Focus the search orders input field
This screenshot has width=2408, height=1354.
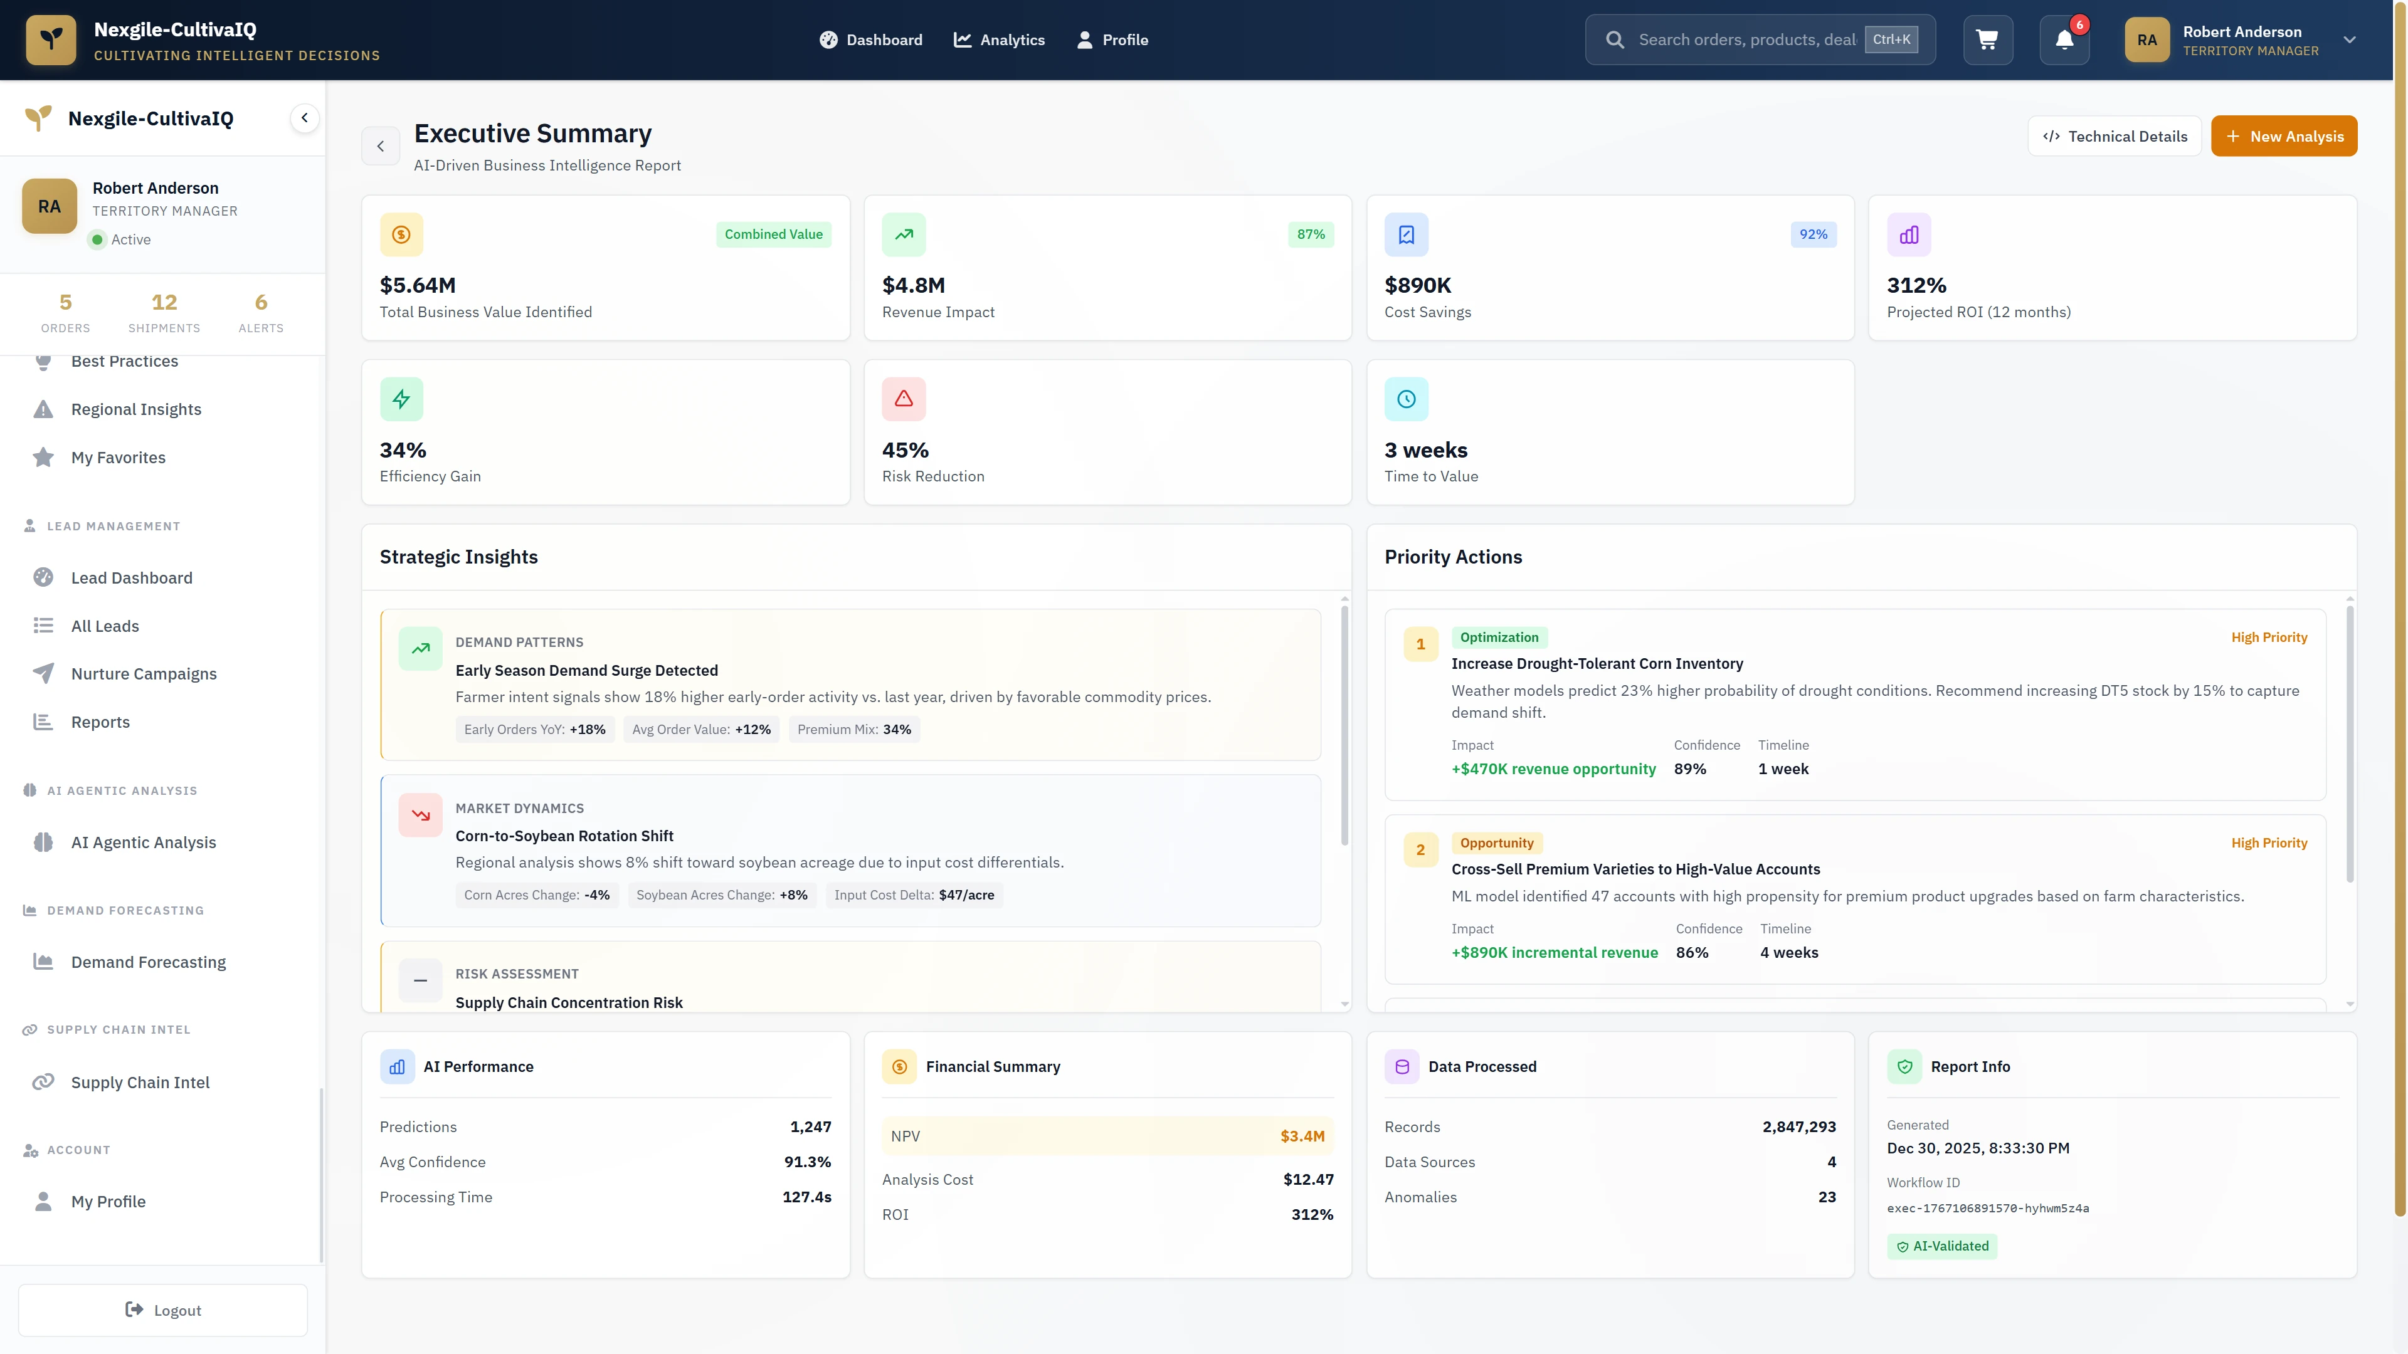(1745, 39)
